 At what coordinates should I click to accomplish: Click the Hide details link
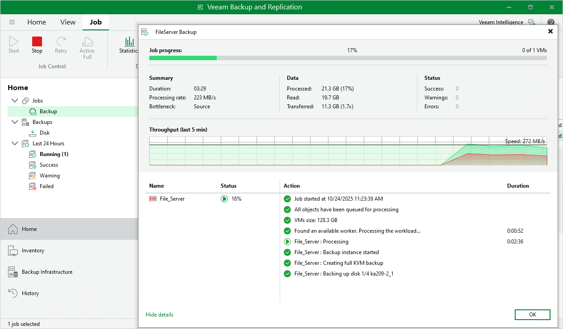(x=160, y=315)
